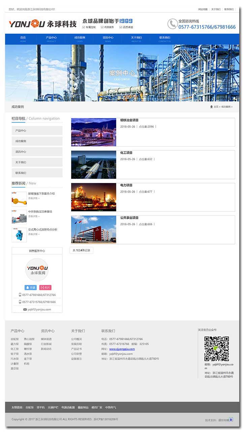Select 关于我们 in column navigation sidebar
The height and width of the screenshot is (437, 246).
pos(37,163)
